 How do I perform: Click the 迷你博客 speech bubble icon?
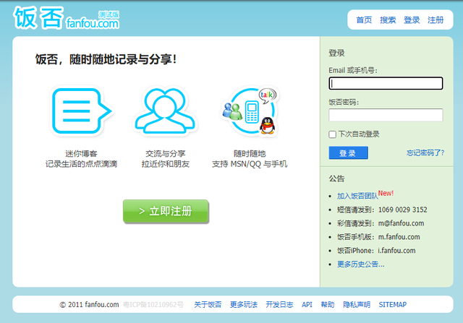coord(82,111)
